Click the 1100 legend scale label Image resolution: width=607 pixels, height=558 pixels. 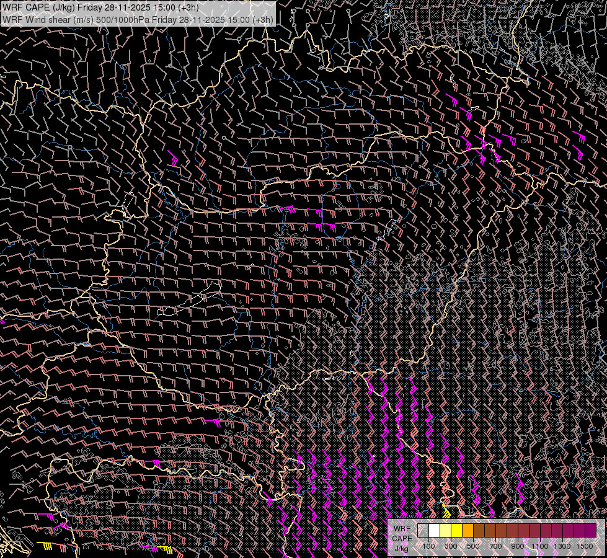540,546
